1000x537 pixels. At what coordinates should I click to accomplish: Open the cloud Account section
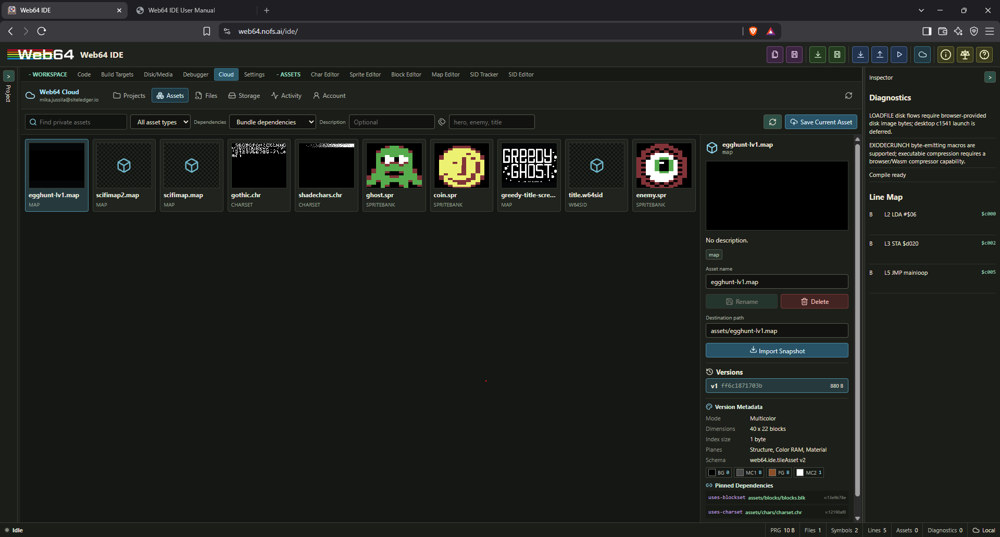(329, 96)
